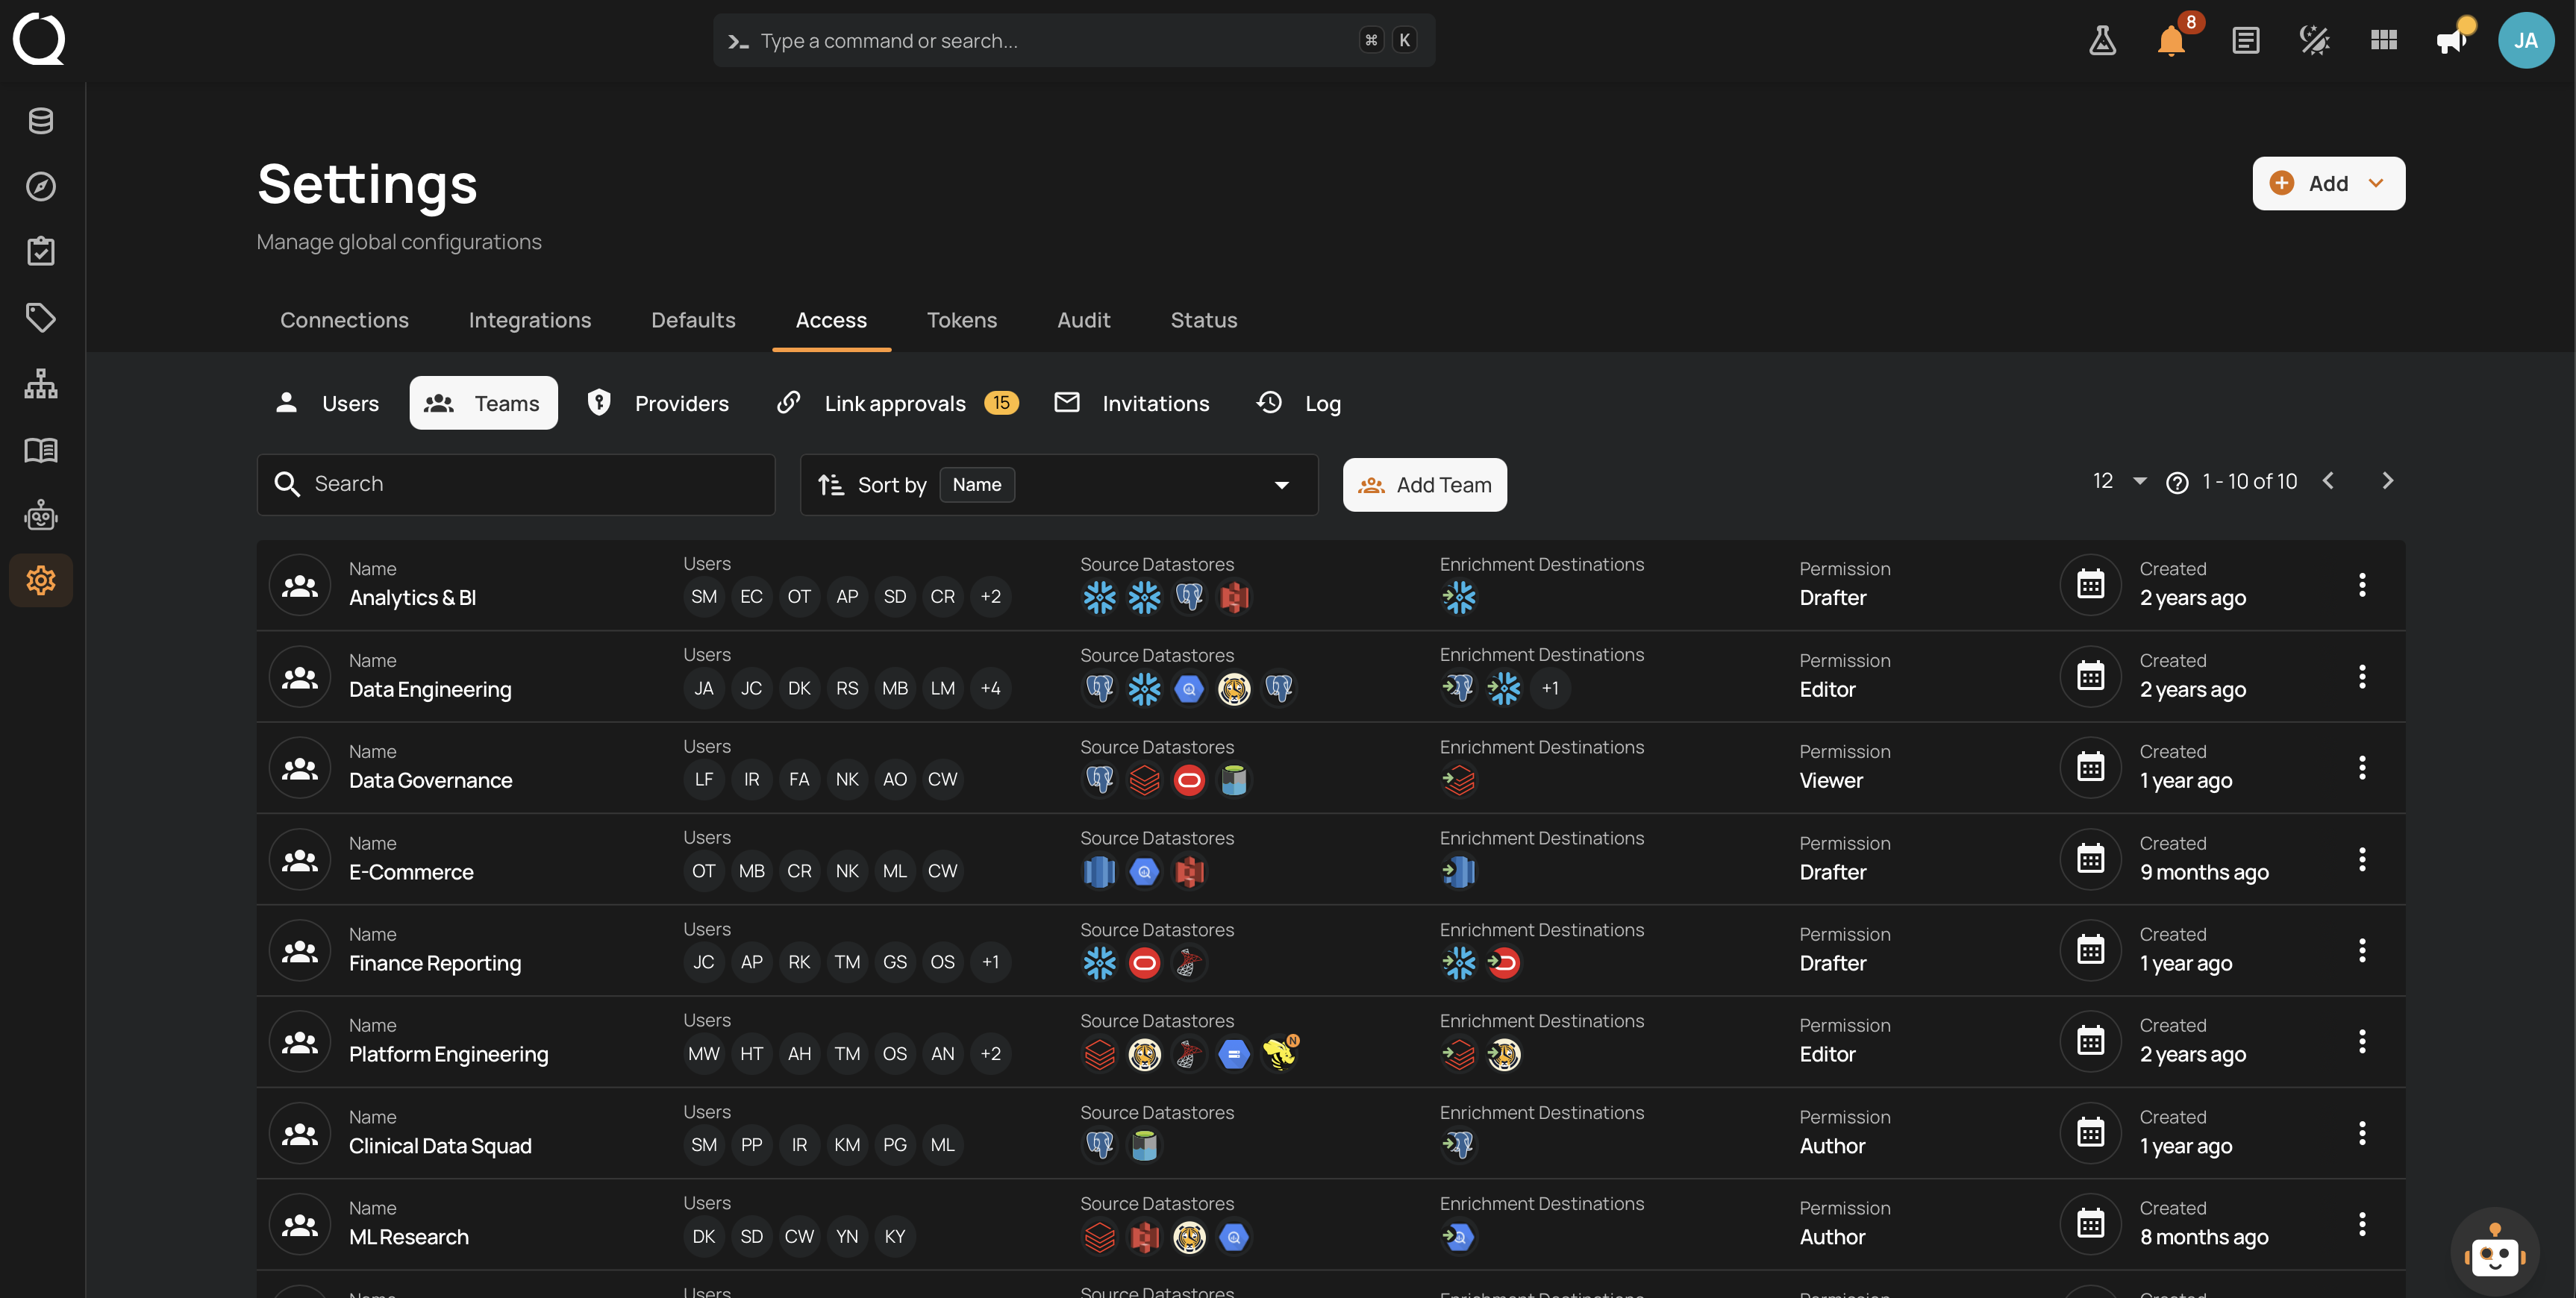Open the chatbot assistant floating icon
The width and height of the screenshot is (2576, 1298).
[x=2494, y=1252]
